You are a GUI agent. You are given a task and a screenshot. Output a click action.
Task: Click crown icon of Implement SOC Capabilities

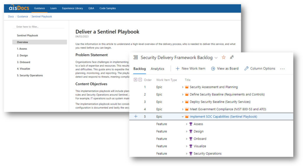pos(187,116)
